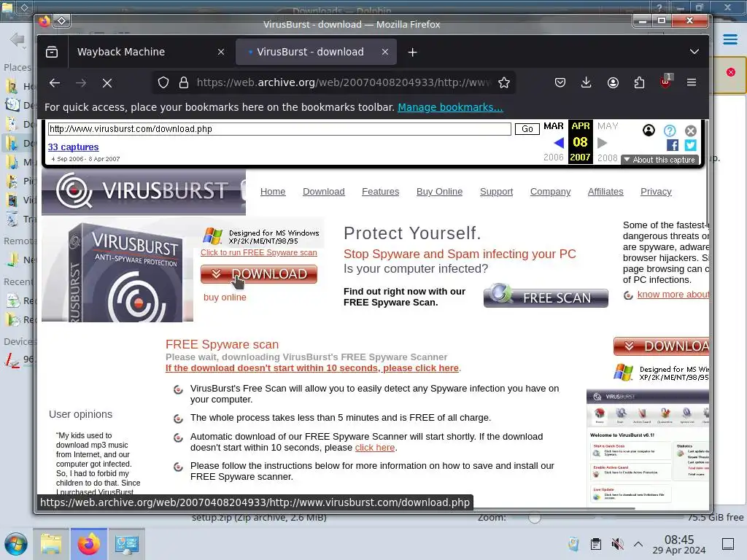Open the Windows-style start menu

tap(16, 544)
